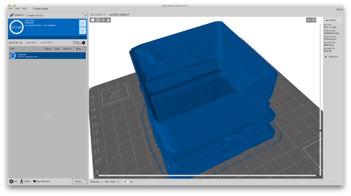Click the Create flask icon
The height and width of the screenshot is (196, 351).
[x=22, y=181]
